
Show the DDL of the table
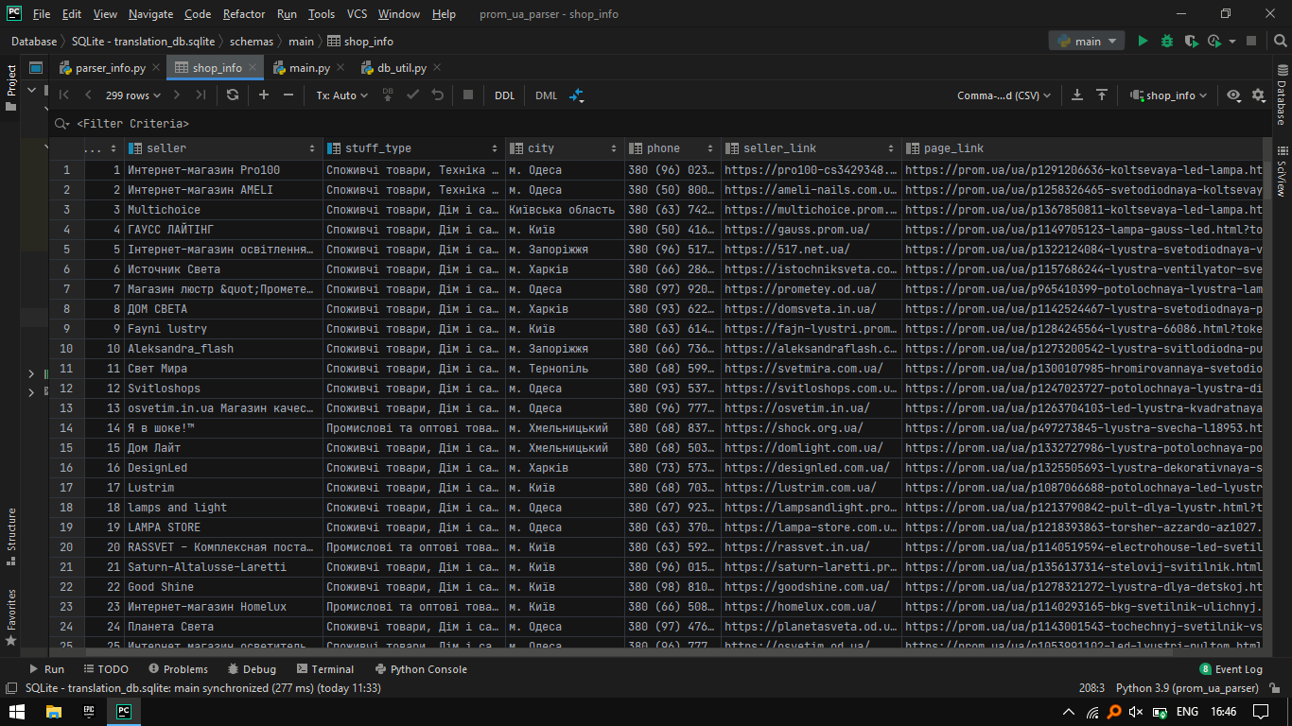tap(505, 95)
